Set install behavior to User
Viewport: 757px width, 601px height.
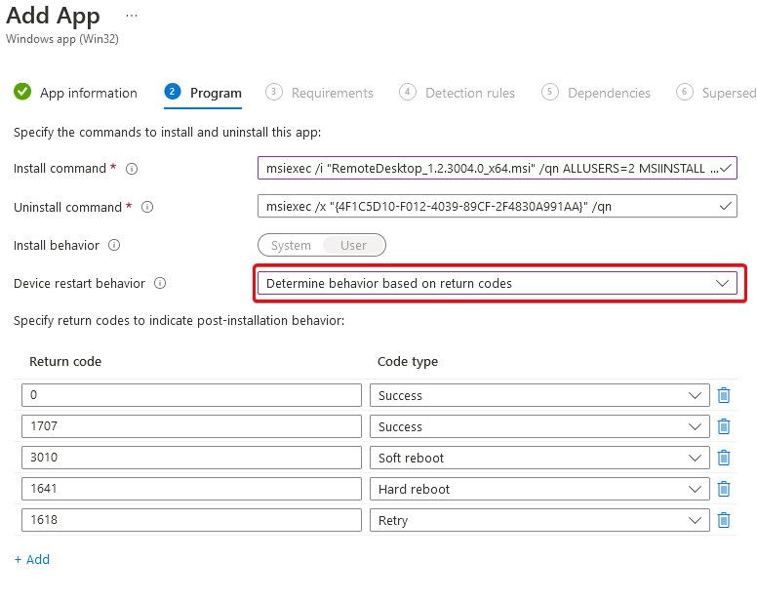(x=353, y=245)
